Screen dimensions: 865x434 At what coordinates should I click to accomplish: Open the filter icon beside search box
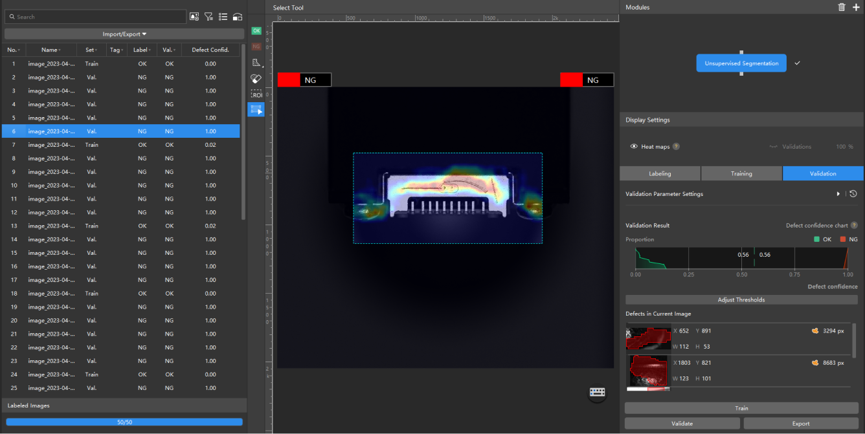click(208, 17)
